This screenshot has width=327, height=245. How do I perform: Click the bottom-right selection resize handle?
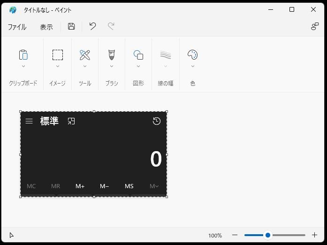tap(167, 197)
